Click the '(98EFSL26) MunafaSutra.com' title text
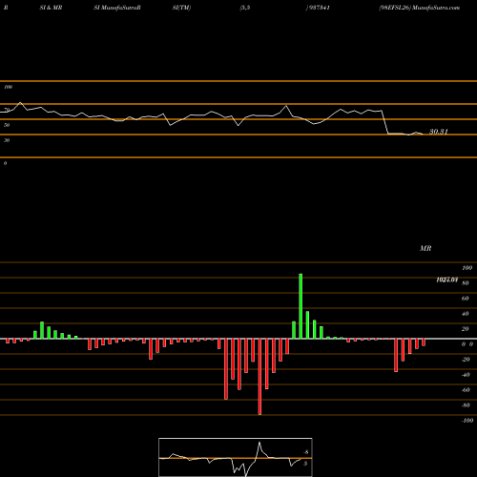 (x=420, y=8)
